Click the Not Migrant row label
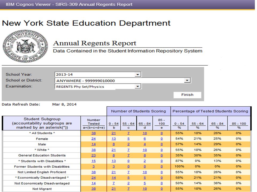 (x=42, y=189)
